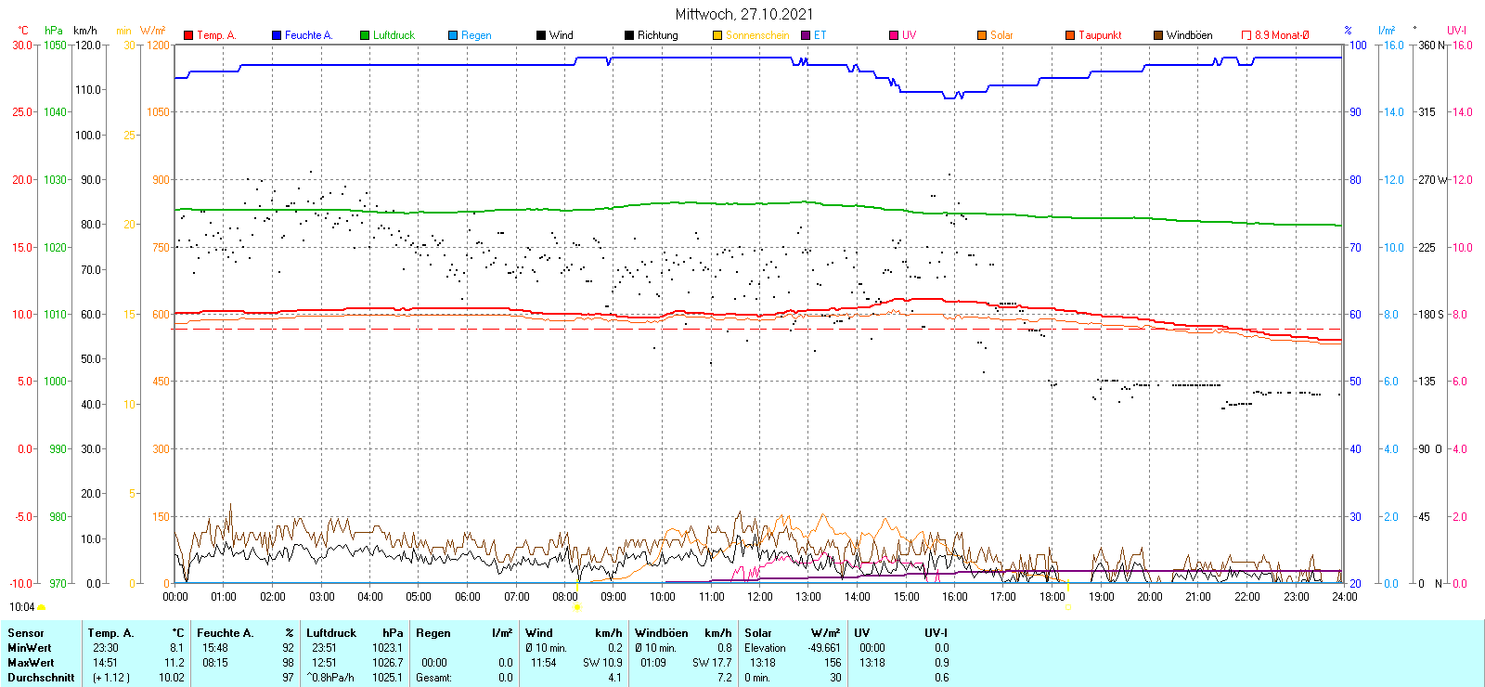Click minimum pressure value 1023.1
Screen dimensions: 1485x687
click(x=388, y=648)
